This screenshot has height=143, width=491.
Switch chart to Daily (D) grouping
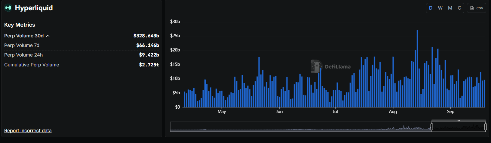431,8
